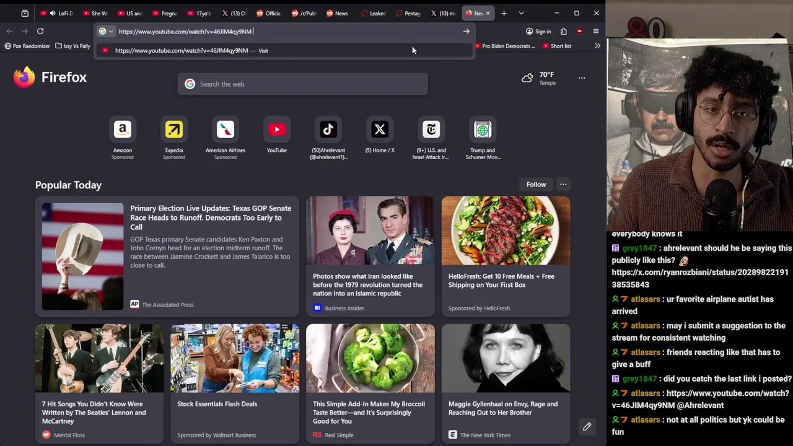Open the Firefox hamburger application menu
Image resolution: width=793 pixels, height=446 pixels.
(x=596, y=31)
